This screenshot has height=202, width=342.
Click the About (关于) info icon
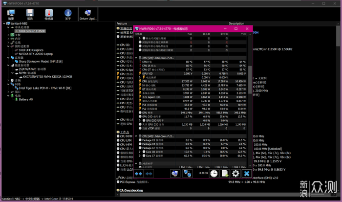pos(68,14)
